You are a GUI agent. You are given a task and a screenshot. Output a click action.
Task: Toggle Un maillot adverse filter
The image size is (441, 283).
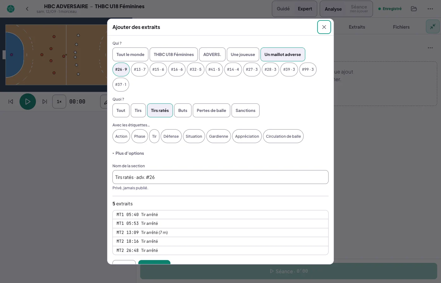[283, 54]
